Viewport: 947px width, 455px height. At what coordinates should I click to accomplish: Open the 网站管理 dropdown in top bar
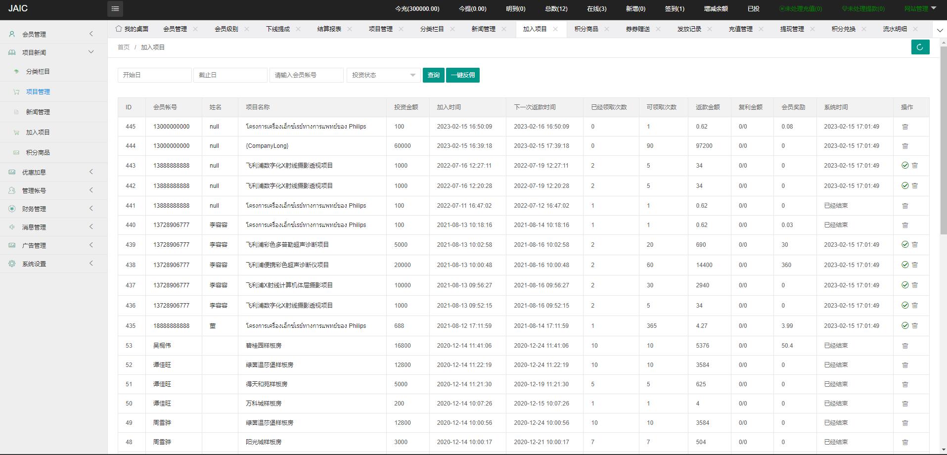tap(920, 8)
